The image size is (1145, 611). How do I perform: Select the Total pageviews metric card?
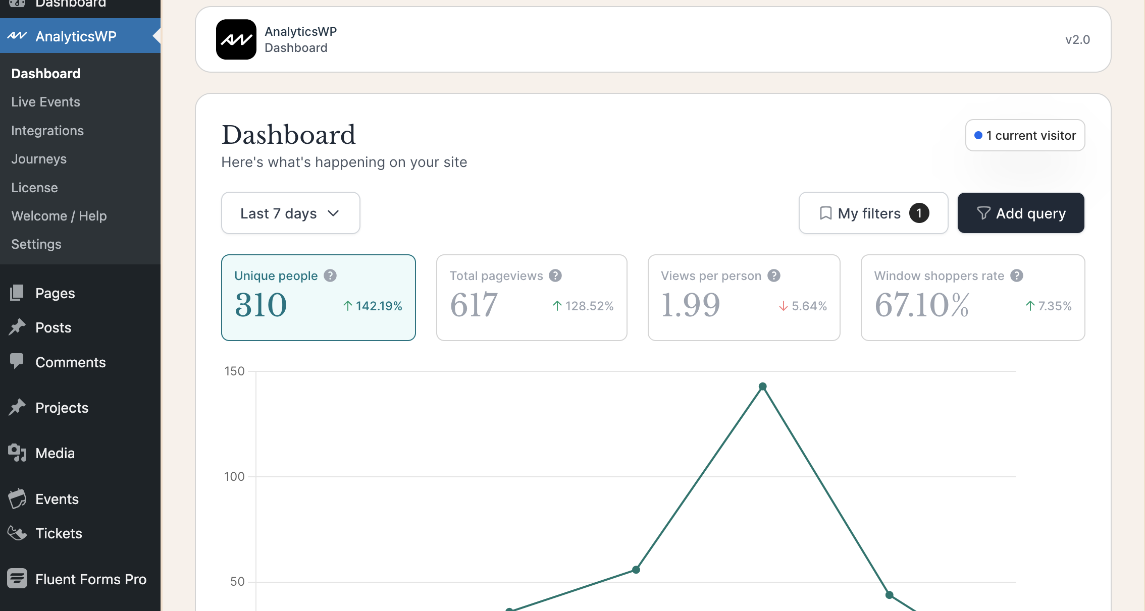[x=531, y=298]
